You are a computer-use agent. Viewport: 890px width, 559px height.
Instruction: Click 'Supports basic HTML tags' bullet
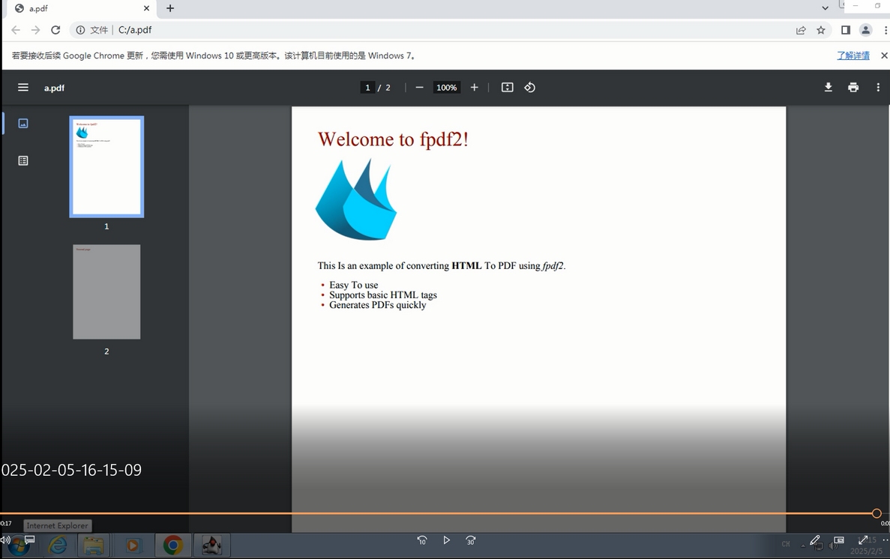click(383, 295)
